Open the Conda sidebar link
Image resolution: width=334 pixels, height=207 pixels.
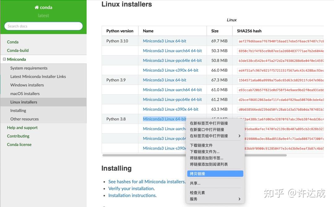tap(13, 42)
